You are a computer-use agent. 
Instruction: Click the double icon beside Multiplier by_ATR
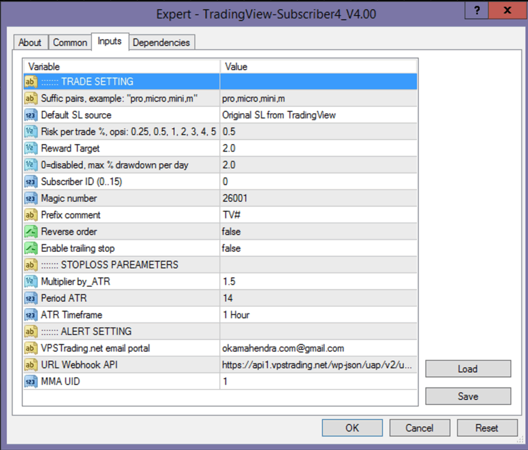click(x=30, y=282)
